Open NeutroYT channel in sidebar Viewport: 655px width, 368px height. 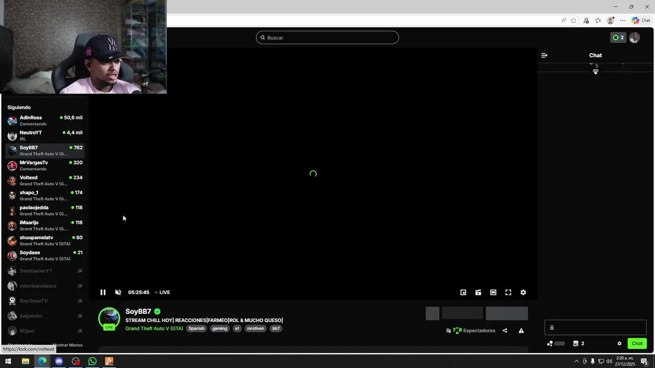45,135
